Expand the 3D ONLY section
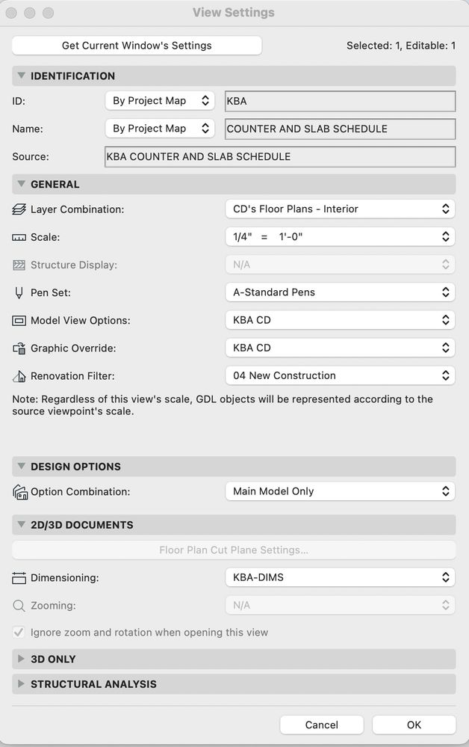The image size is (469, 747). click(x=21, y=659)
